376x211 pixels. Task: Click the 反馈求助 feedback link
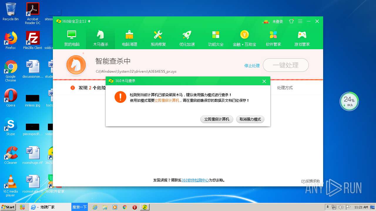pyautogui.click(x=310, y=181)
